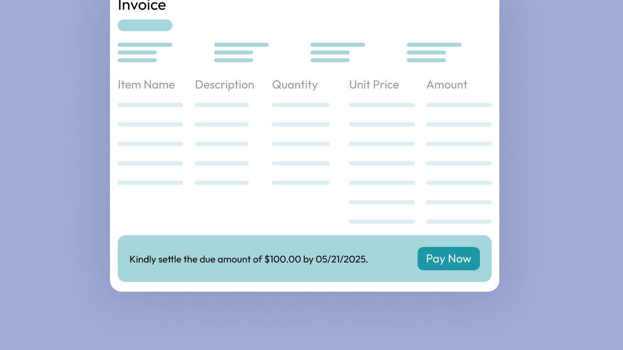Screen dimensions: 623x350
Task: Select the leftmost invoice details placeholder block
Action: [x=145, y=52]
